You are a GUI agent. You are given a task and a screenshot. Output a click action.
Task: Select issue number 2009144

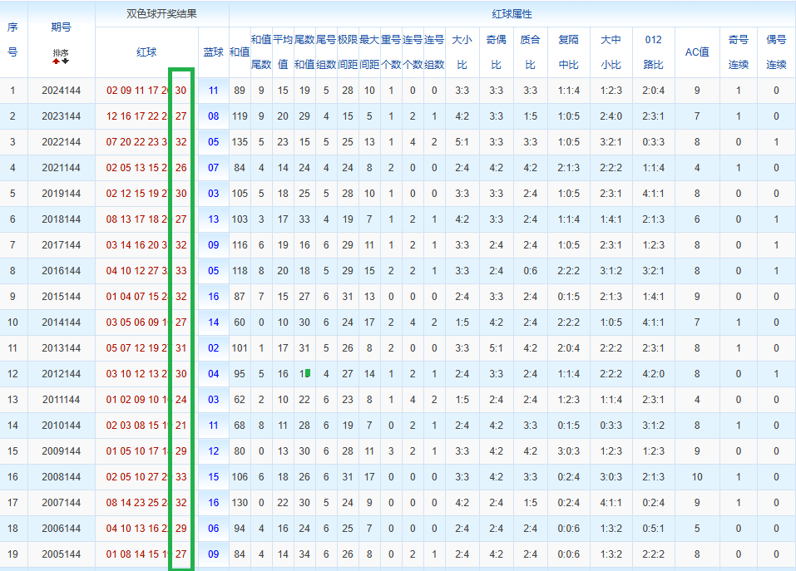pos(61,451)
